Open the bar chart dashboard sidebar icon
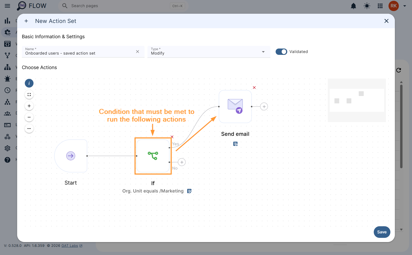The width and height of the screenshot is (412, 255). pos(7,21)
